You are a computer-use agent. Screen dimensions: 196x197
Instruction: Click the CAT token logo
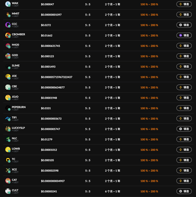[8, 181]
